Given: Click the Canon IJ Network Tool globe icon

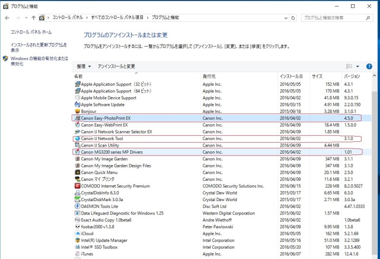Looking at the screenshot, I should 77,138.
